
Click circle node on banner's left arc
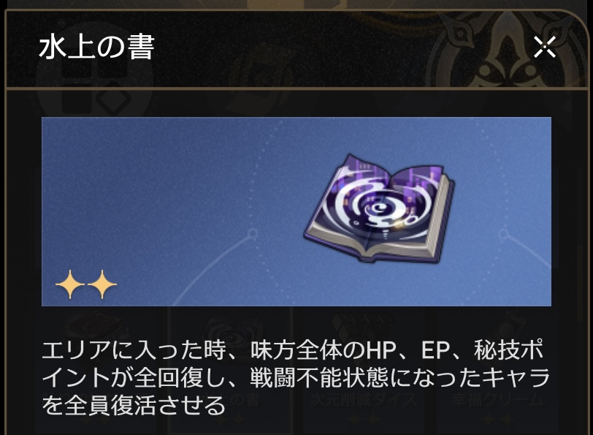(x=253, y=234)
